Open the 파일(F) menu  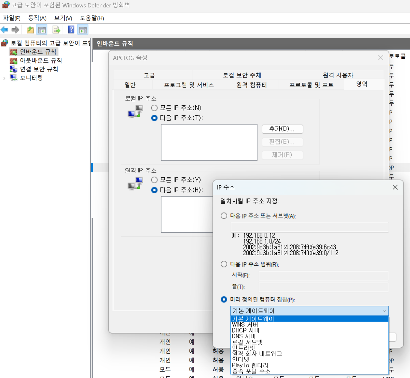(x=12, y=18)
